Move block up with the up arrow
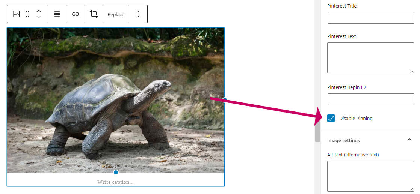 [38, 11]
